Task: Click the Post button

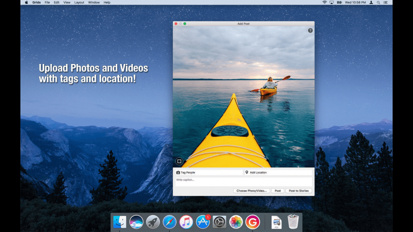Action: point(278,191)
